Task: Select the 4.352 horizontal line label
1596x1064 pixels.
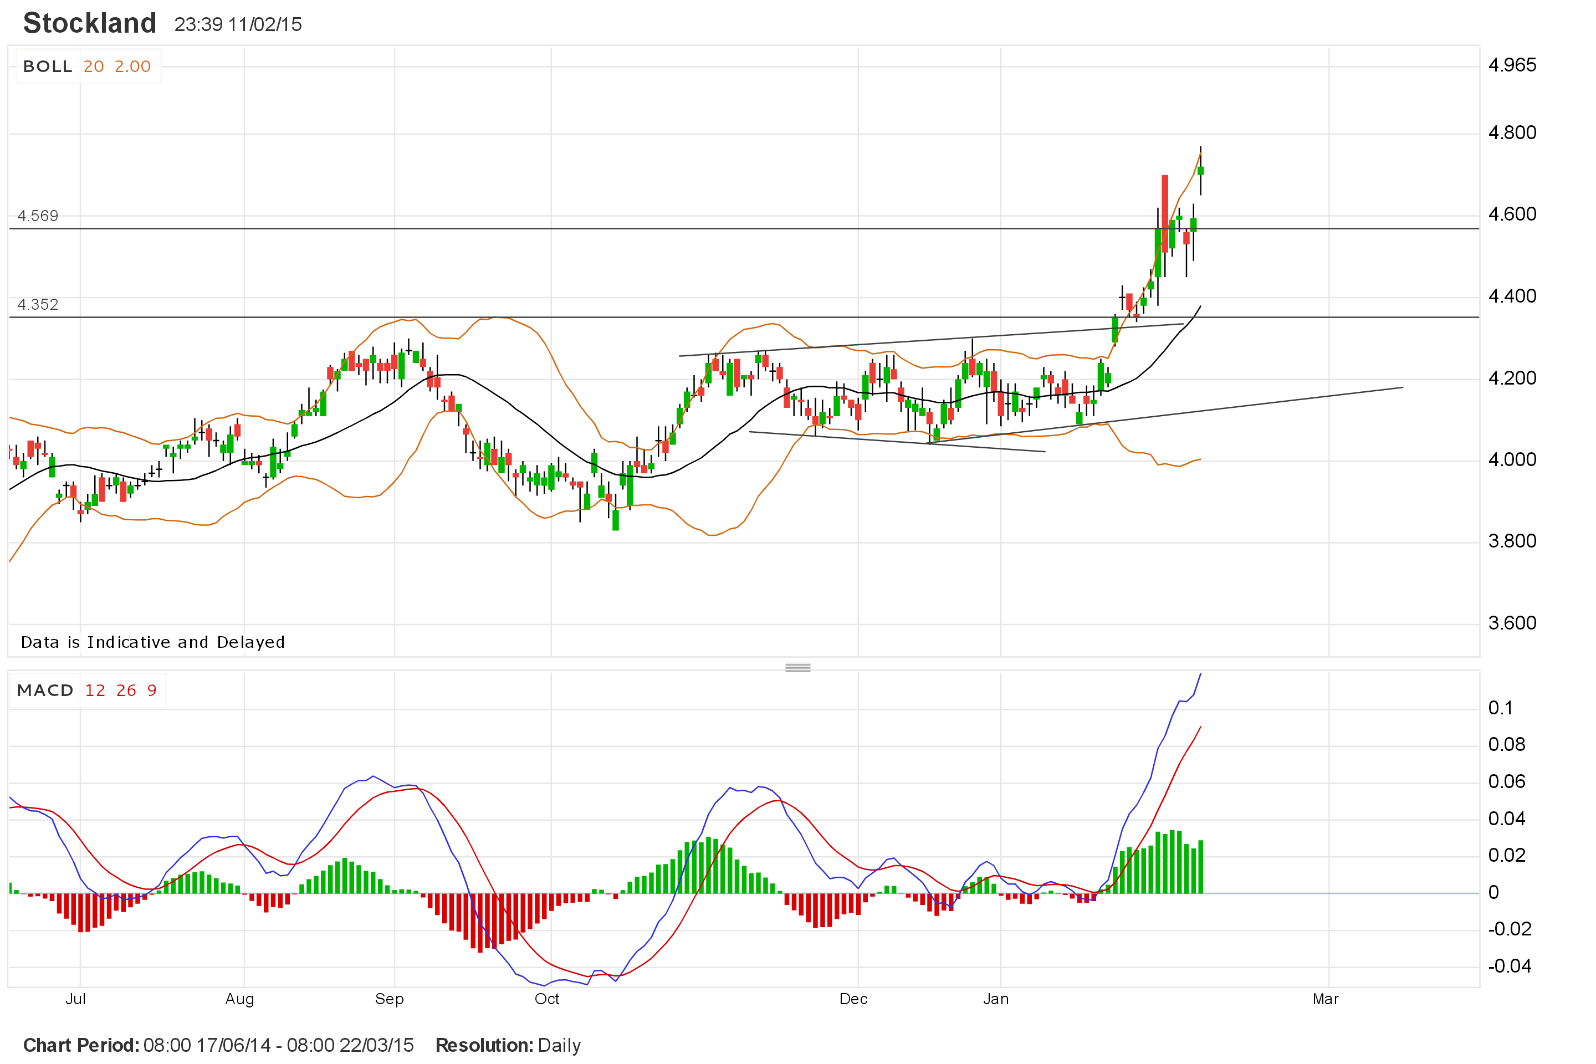Action: pyautogui.click(x=38, y=304)
